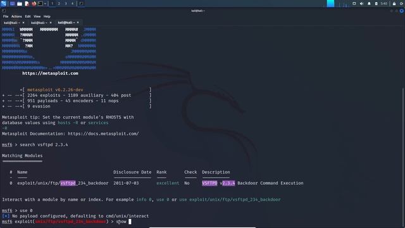Click the 'No payload configured' message

point(80,216)
